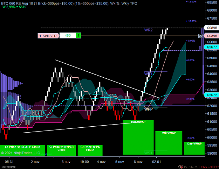Click the 67500 price axis label
219x169 pixels.
point(212,18)
